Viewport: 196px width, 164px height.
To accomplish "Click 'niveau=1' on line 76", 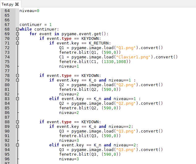I will [x=69, y=66].
